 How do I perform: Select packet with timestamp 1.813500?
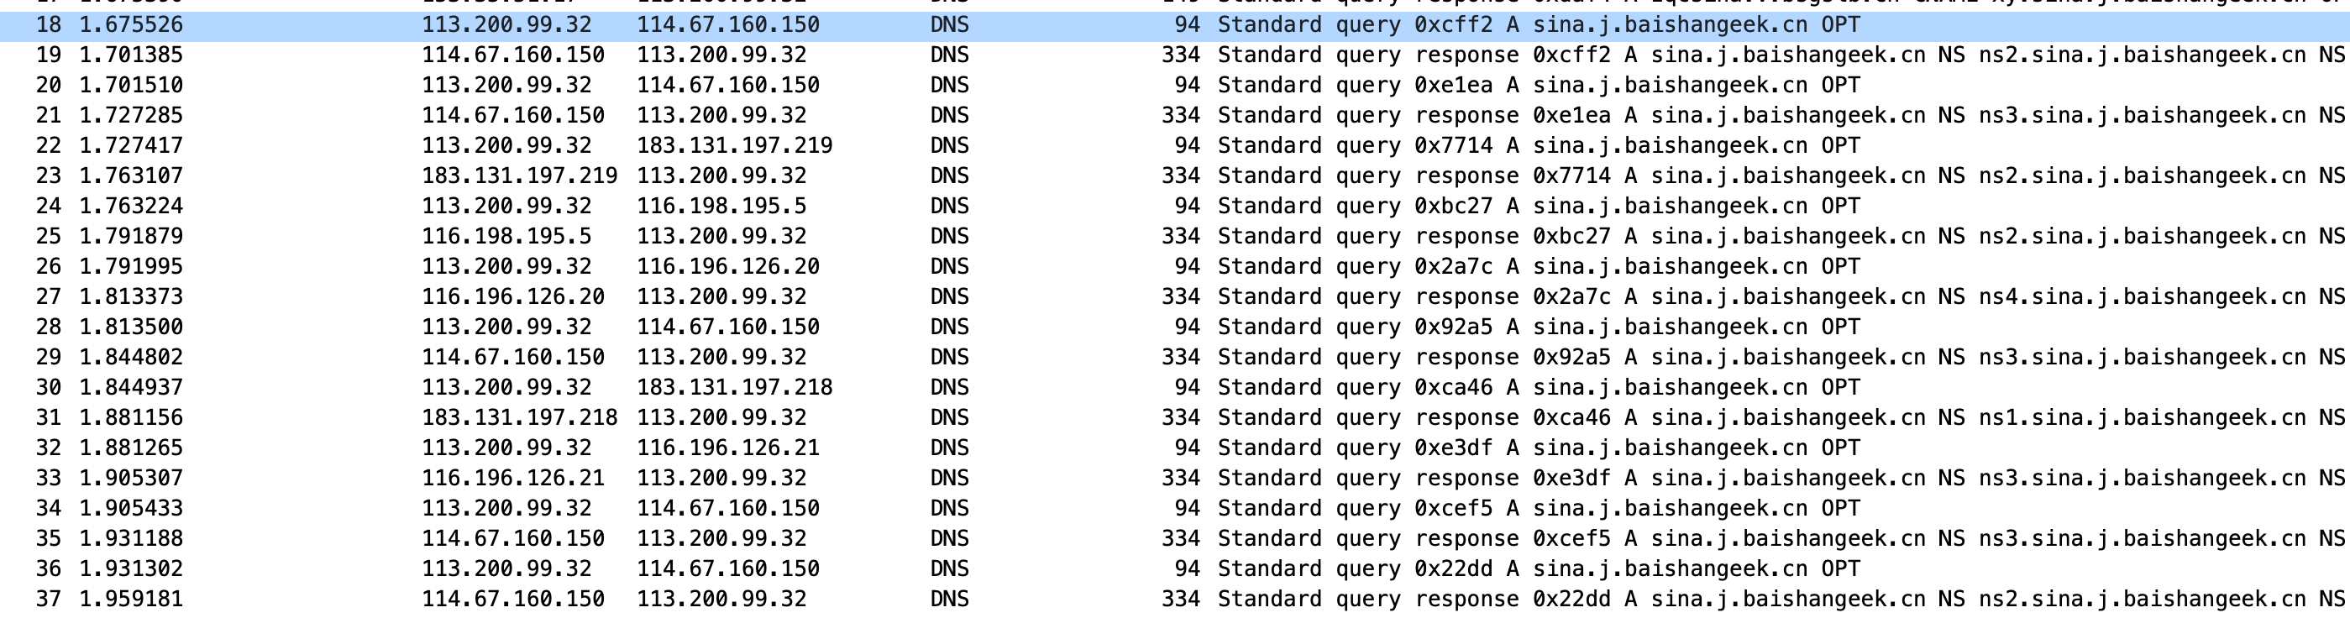(x=1175, y=327)
